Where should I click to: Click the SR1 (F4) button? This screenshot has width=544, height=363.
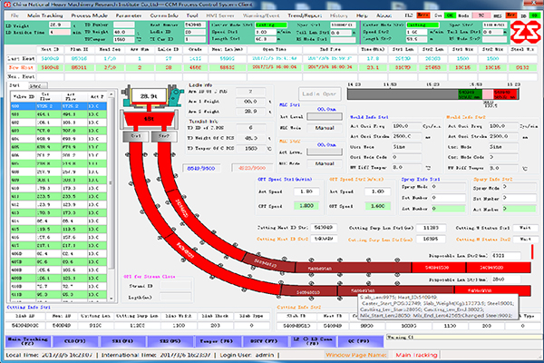tap(122, 341)
